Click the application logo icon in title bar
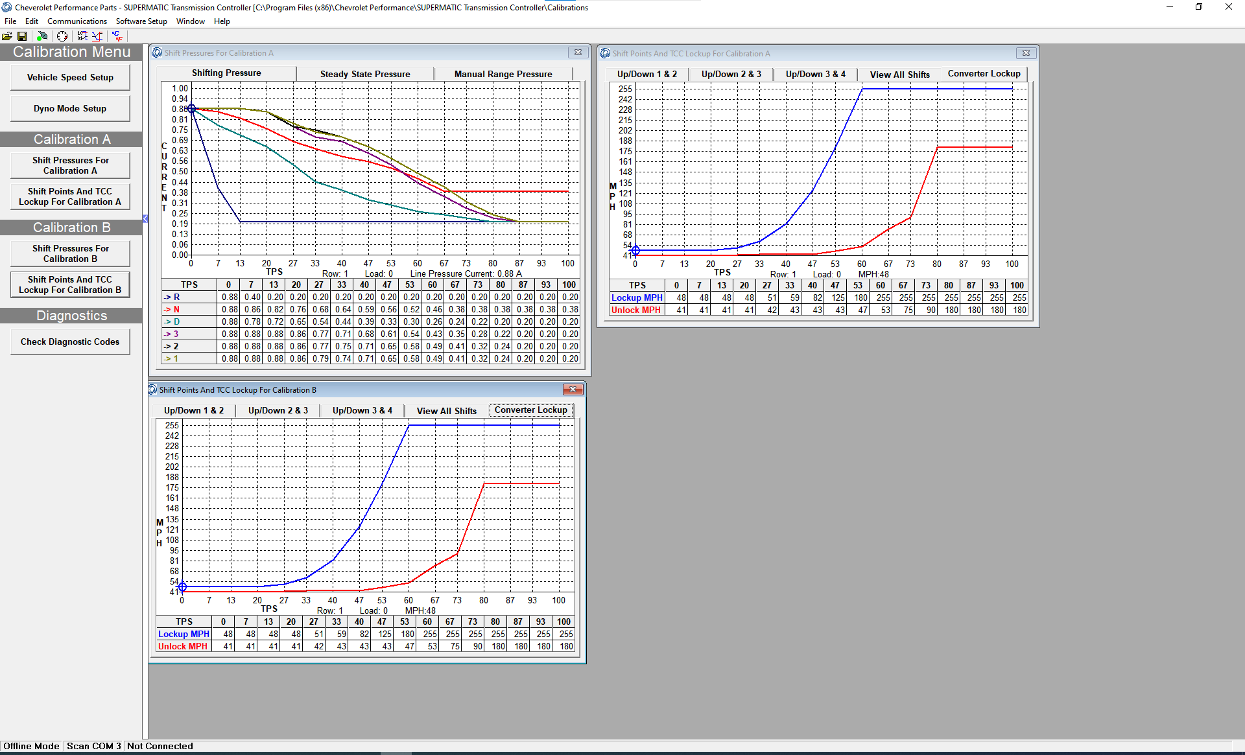 click(7, 7)
